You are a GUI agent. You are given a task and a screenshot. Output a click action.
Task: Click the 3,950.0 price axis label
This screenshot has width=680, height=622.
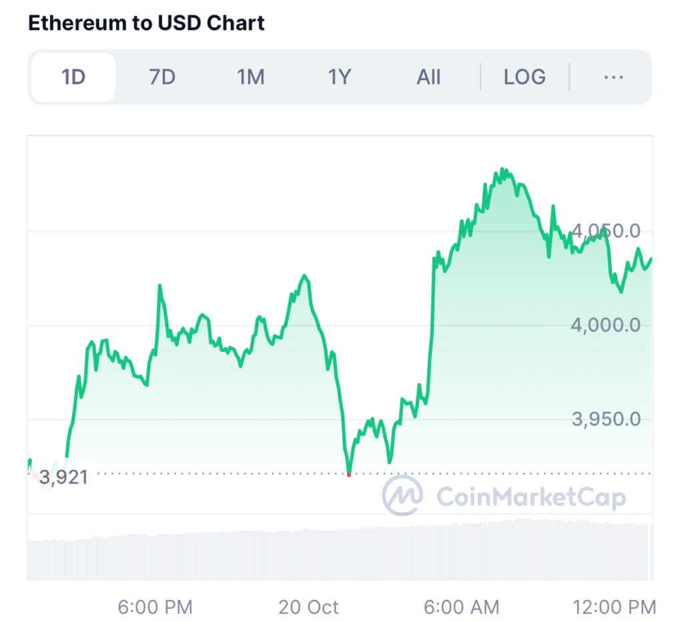pyautogui.click(x=606, y=419)
